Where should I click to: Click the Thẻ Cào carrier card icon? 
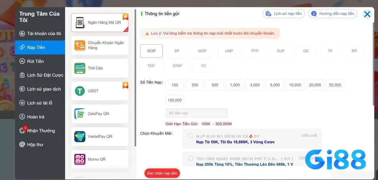tap(80, 68)
